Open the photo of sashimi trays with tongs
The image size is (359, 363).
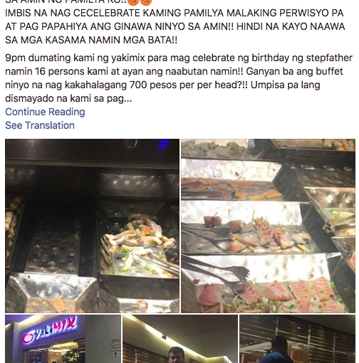pyautogui.click(x=268, y=226)
